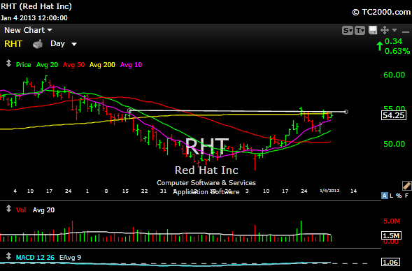Toggle logarithmic scale L button

tap(392, 196)
